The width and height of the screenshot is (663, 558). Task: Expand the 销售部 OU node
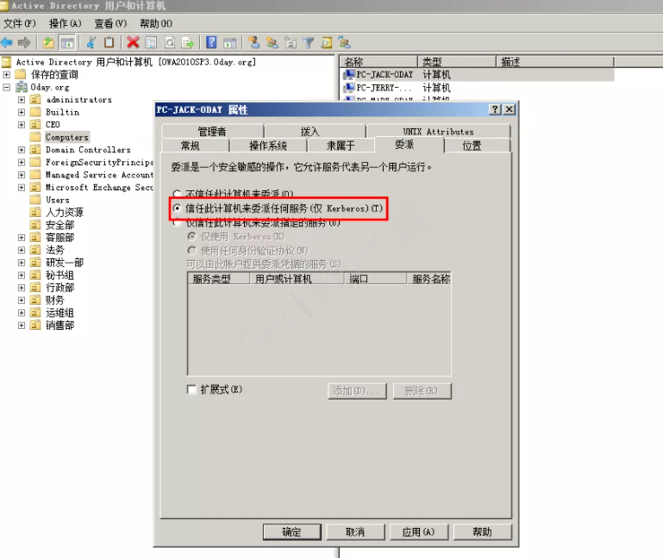click(22, 325)
